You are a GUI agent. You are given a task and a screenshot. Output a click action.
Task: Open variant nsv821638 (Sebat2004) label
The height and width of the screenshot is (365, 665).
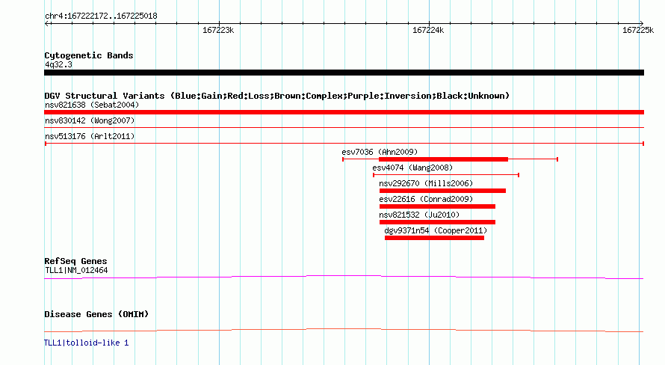[x=92, y=105]
